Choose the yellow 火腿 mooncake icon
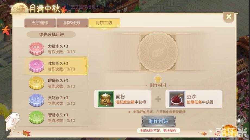This screenshot has height=140, width=250. (x=36, y=83)
